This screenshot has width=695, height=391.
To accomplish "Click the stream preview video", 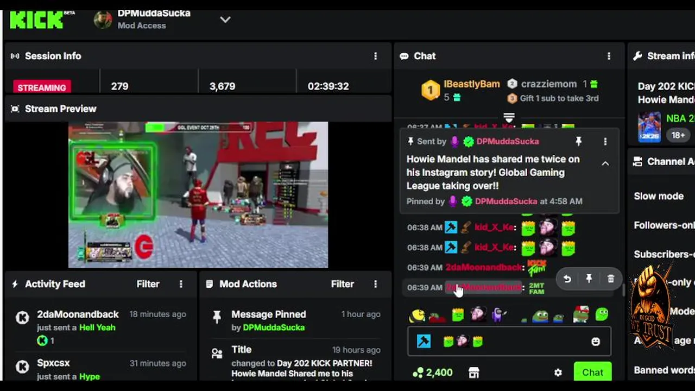I will (198, 194).
